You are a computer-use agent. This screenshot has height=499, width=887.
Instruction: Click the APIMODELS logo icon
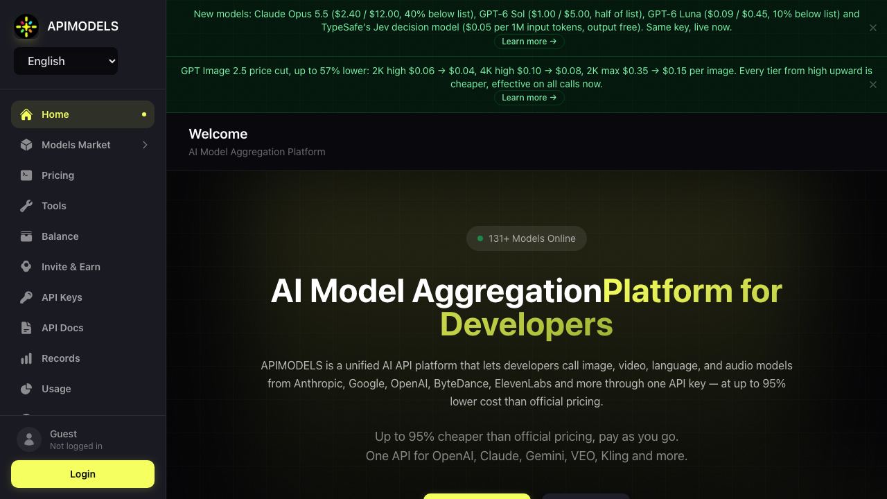click(26, 26)
